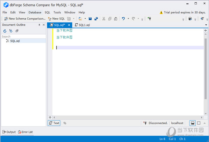The width and height of the screenshot is (209, 142).
Task: Click the swap views icon next to Text
Action: coord(65,123)
